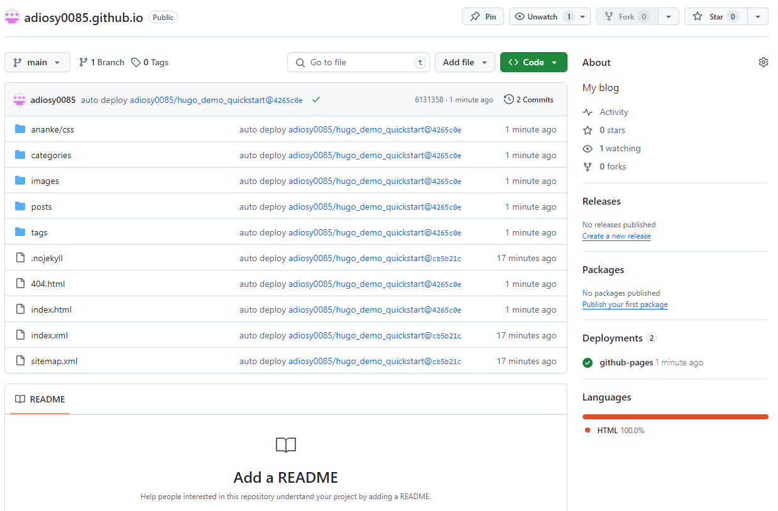Image resolution: width=778 pixels, height=511 pixels.
Task: Open the Star lists dropdown arrow
Action: click(758, 17)
